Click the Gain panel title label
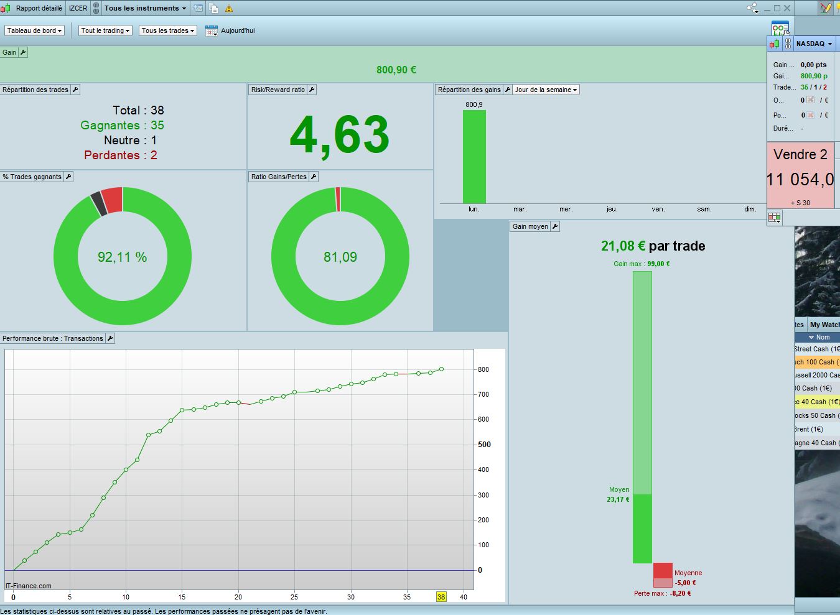The width and height of the screenshot is (840, 615). point(9,52)
